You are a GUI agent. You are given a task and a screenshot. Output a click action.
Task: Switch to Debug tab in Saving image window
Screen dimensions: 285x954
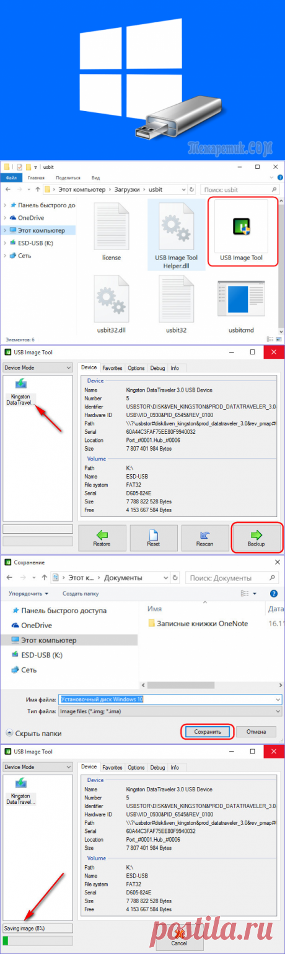(157, 767)
